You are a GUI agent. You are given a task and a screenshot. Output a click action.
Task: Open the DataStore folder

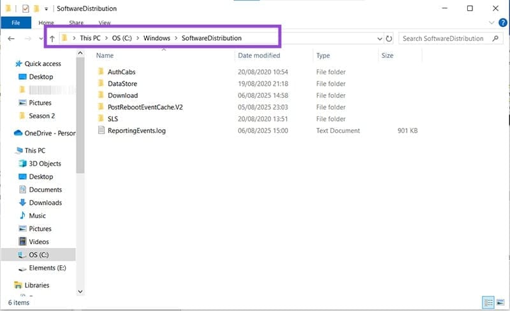pos(122,84)
